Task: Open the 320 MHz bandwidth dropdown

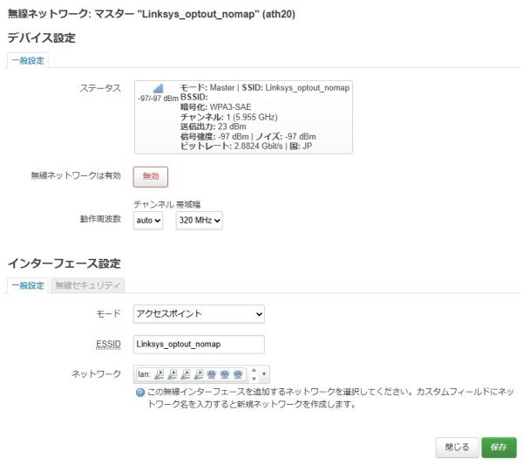Action: point(199,221)
